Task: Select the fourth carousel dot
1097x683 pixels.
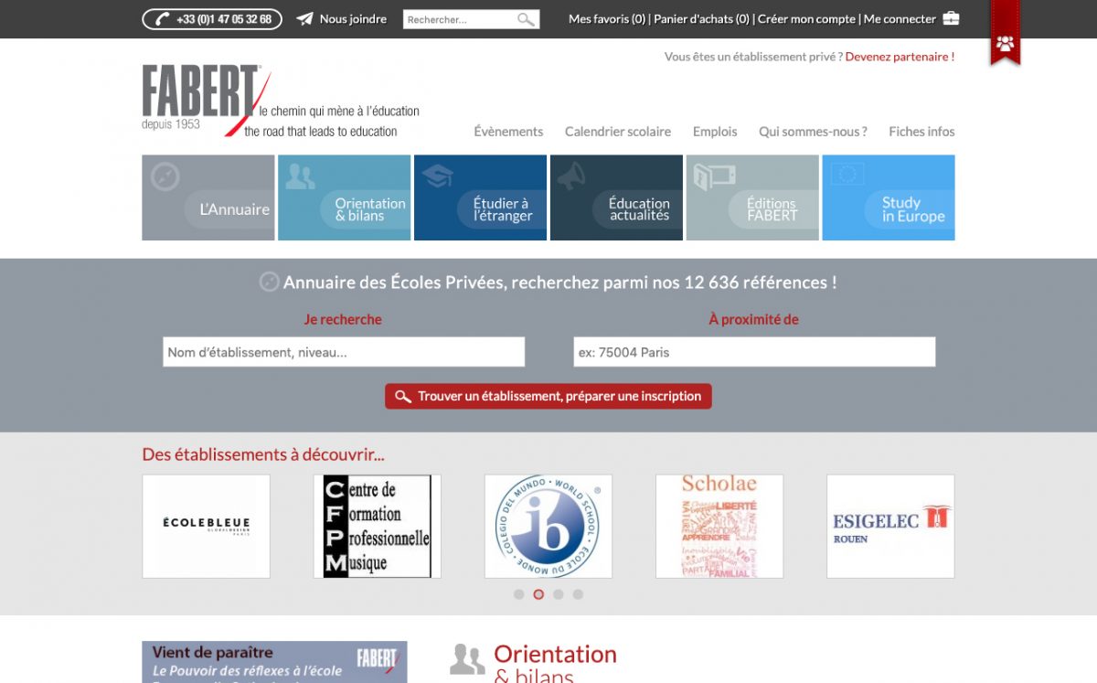Action: 578,594
